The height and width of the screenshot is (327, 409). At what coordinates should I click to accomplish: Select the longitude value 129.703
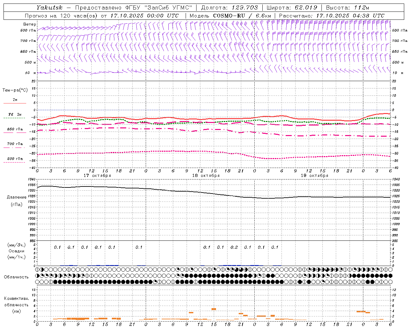tap(244, 7)
